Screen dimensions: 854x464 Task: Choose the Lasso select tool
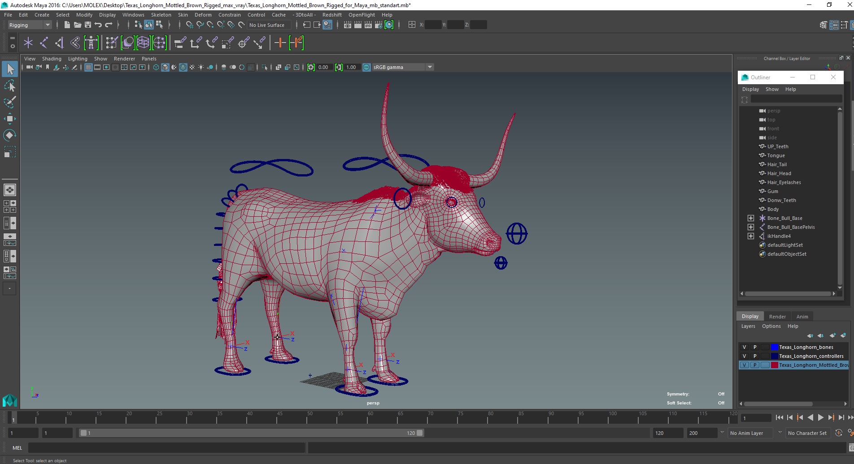click(10, 86)
